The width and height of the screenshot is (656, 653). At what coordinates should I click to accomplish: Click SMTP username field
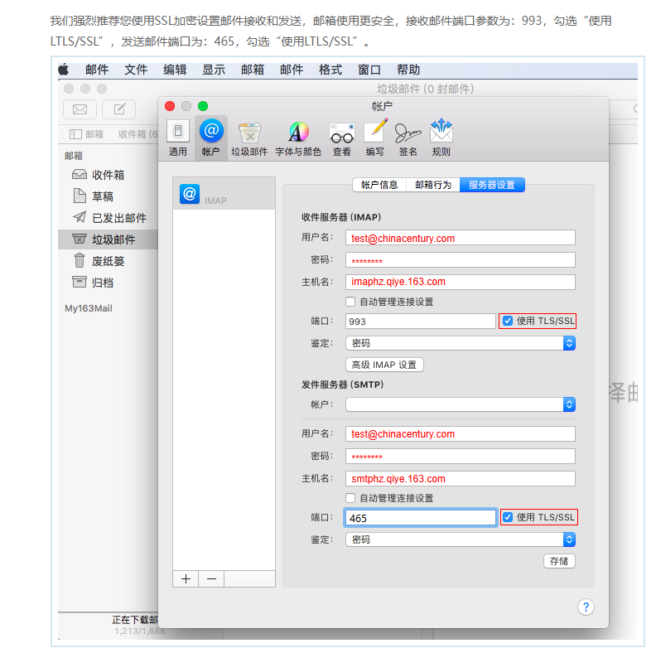click(461, 433)
